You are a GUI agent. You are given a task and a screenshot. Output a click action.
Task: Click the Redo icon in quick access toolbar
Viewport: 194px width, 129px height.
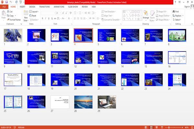(16, 2)
